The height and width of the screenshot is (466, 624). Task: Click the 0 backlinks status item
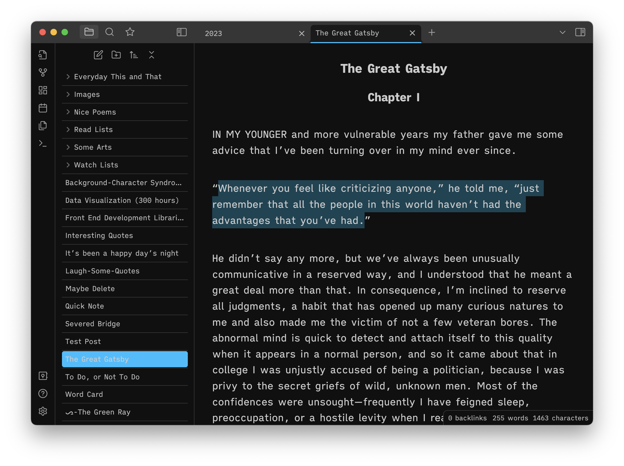467,418
